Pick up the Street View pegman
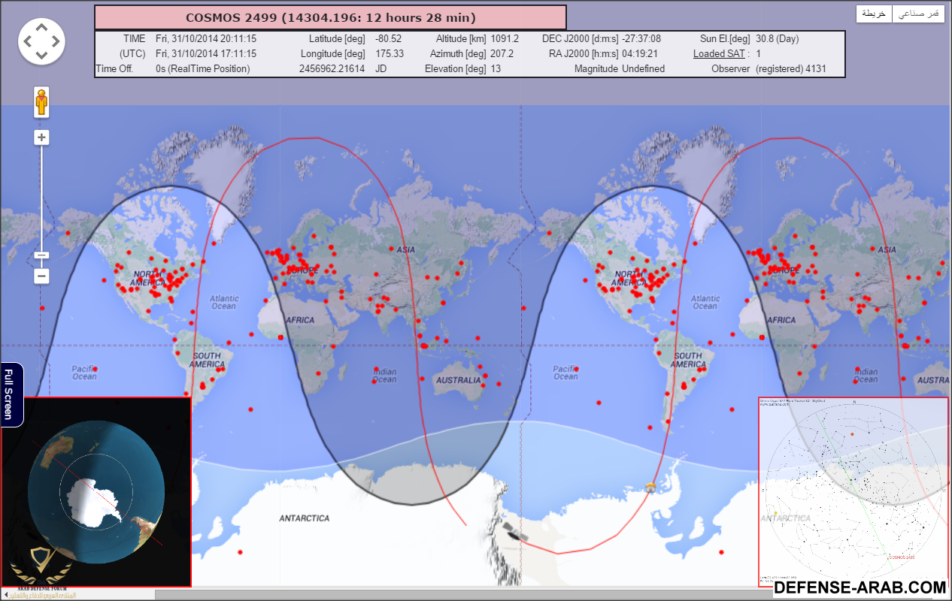The width and height of the screenshot is (952, 601). (x=41, y=101)
